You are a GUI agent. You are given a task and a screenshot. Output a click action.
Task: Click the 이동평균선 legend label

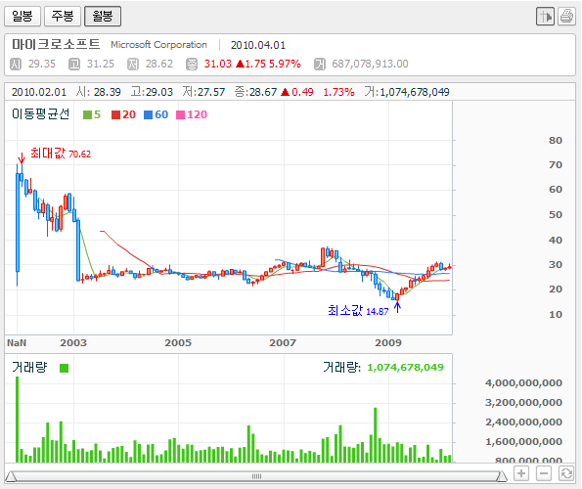40,113
